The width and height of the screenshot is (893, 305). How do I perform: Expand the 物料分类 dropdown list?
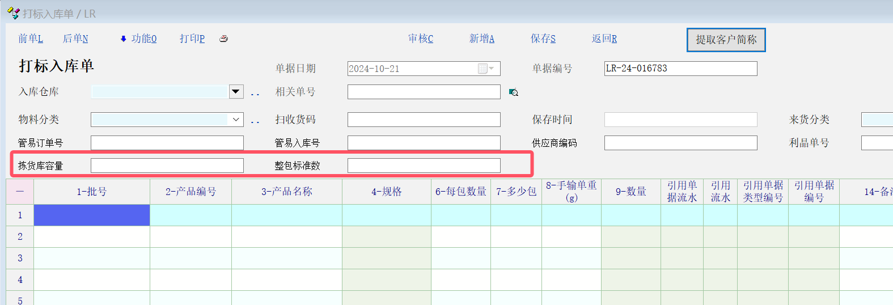click(x=236, y=120)
